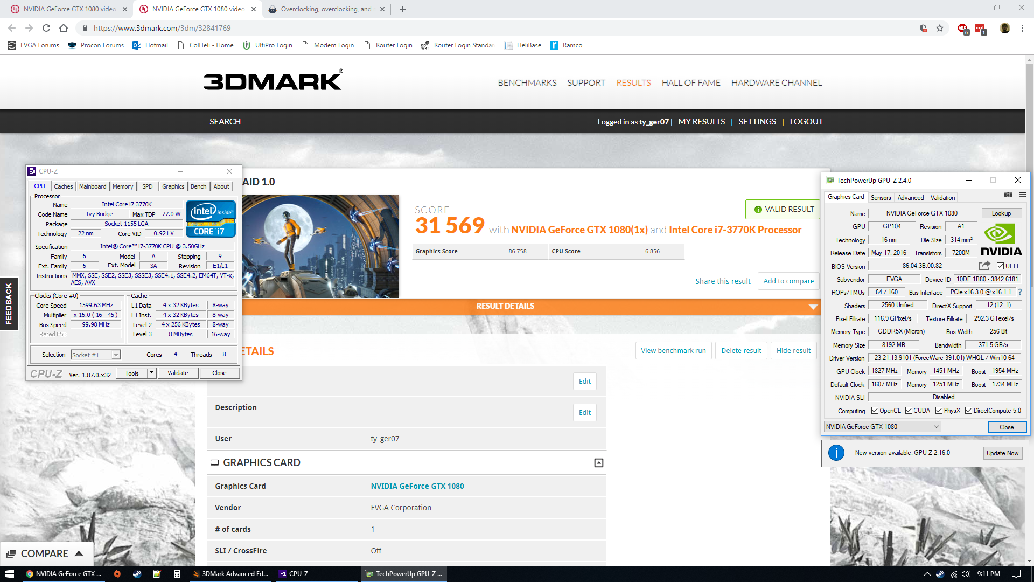
Task: Click first red extension icon in toolbar
Action: (x=962, y=29)
